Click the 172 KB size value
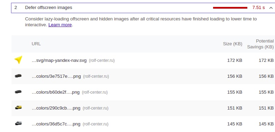The width and height of the screenshot is (275, 132). 235,60
